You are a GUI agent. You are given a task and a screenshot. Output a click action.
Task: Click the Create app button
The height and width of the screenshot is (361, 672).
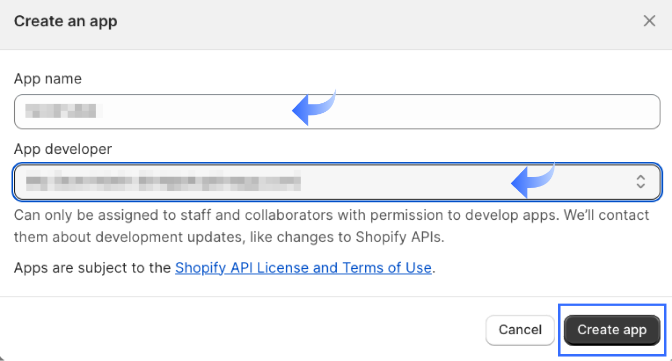(x=611, y=330)
